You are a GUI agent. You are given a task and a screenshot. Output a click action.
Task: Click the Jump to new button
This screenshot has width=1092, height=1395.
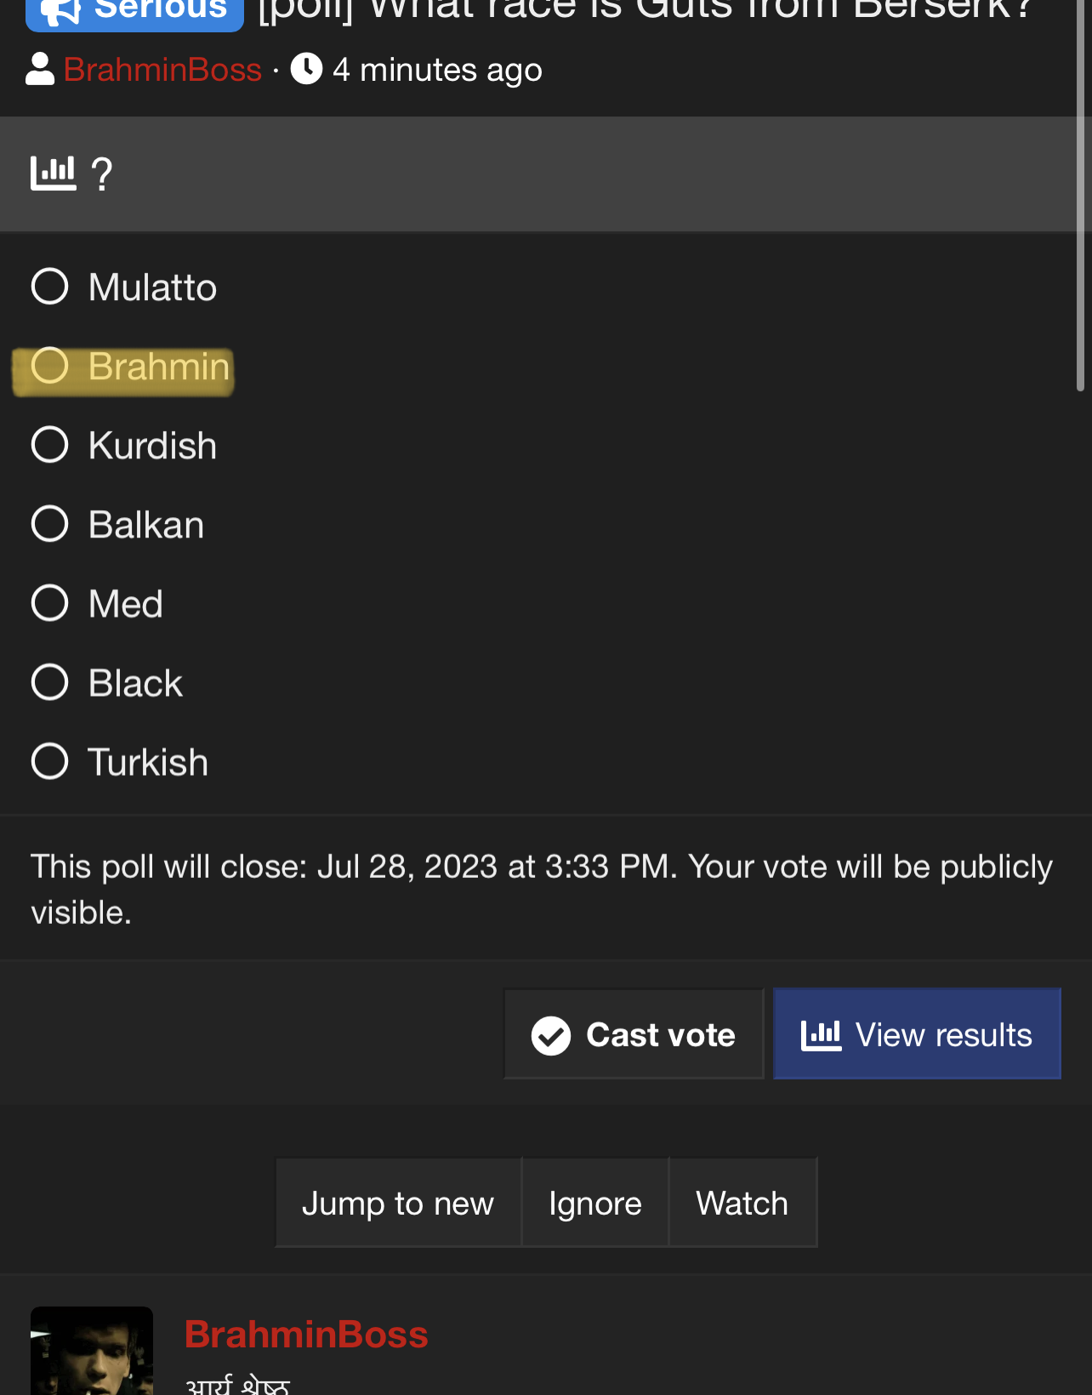point(398,1203)
